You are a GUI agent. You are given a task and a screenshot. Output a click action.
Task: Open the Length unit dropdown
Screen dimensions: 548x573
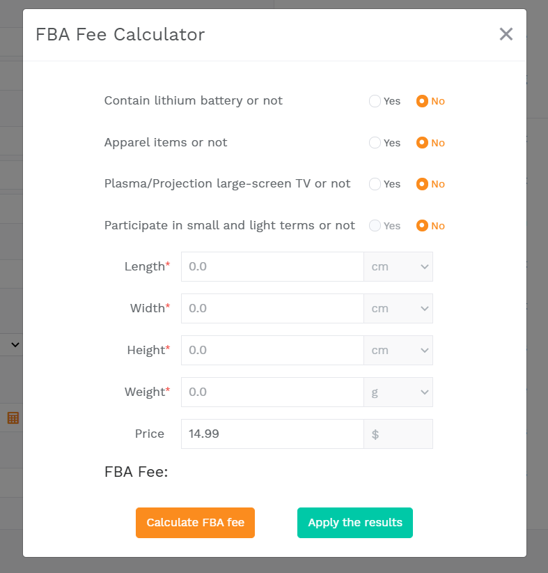[398, 267]
